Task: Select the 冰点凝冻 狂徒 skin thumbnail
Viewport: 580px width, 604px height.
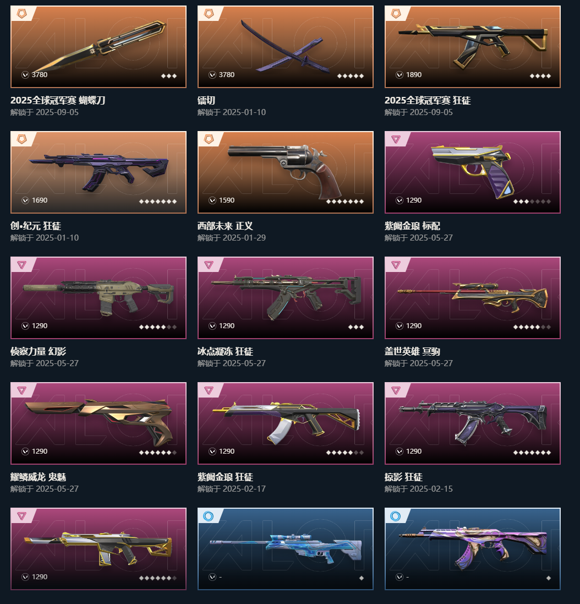Action: (x=286, y=298)
